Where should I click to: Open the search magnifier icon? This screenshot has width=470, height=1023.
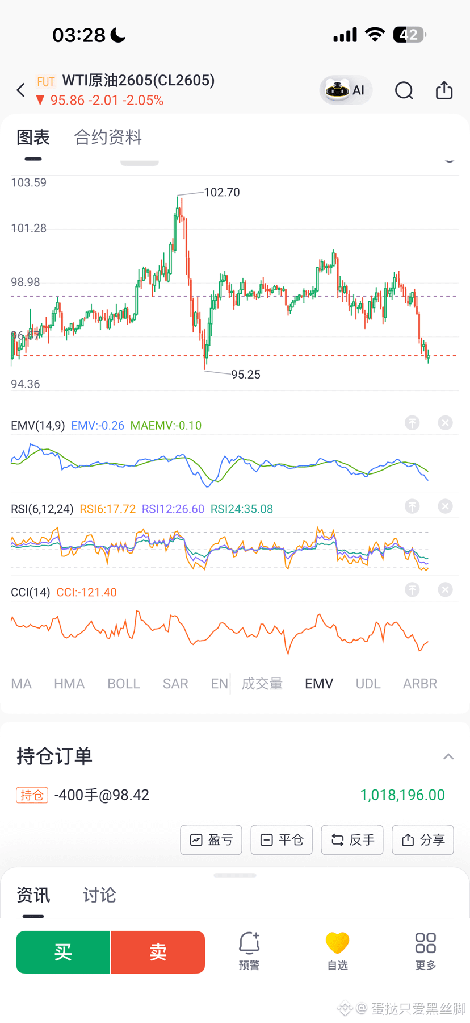(x=404, y=90)
